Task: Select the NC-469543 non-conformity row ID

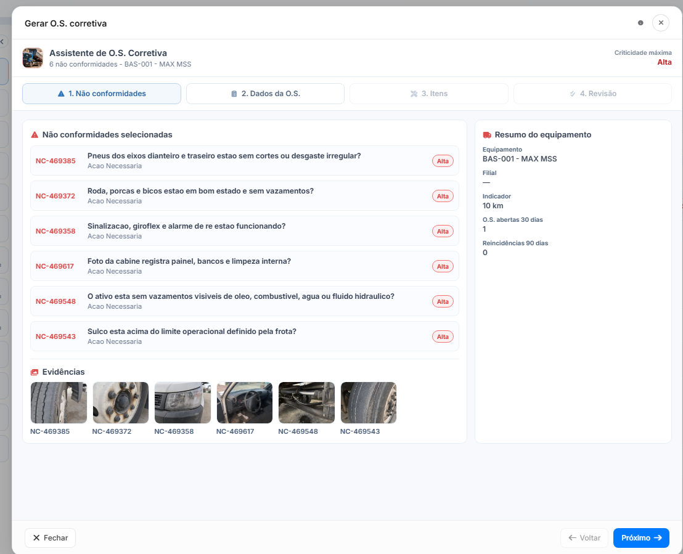Action: tap(55, 336)
